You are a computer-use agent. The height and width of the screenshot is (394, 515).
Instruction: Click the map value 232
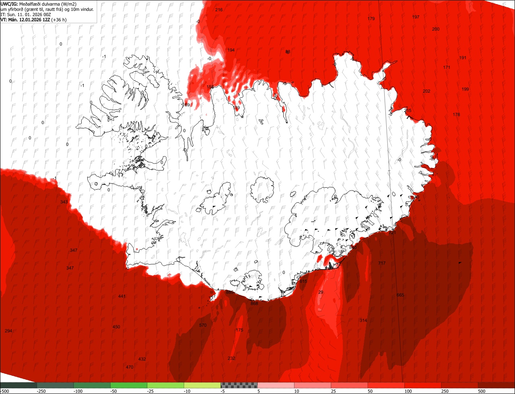coord(231,358)
